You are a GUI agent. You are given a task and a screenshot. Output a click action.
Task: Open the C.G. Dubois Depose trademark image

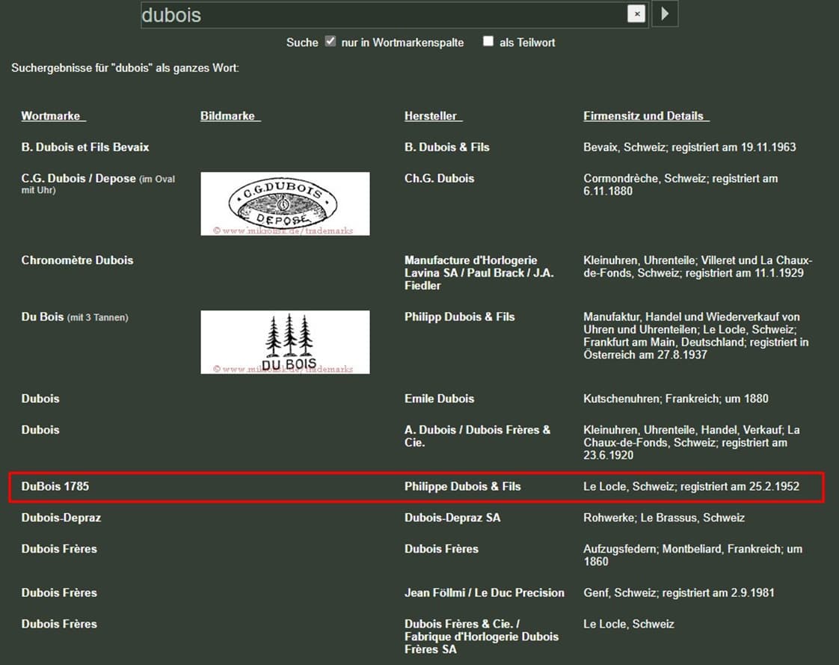[285, 203]
